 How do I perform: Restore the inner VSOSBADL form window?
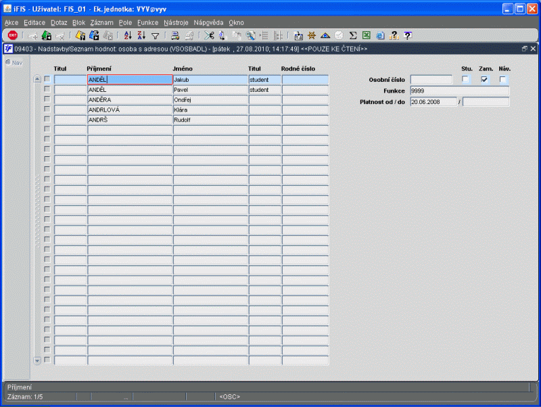pyautogui.click(x=525, y=49)
